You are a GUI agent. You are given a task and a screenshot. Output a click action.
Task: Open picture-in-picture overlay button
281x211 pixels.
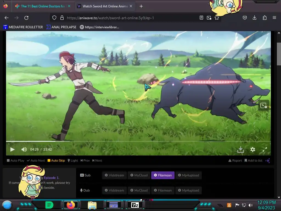[x=264, y=105]
